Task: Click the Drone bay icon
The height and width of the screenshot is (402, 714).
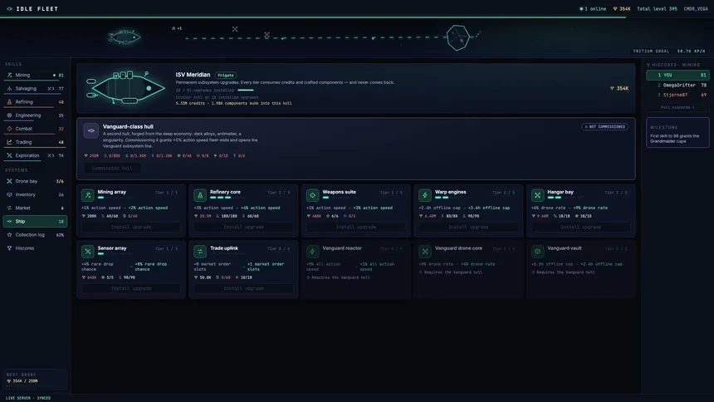Action: click(10, 181)
